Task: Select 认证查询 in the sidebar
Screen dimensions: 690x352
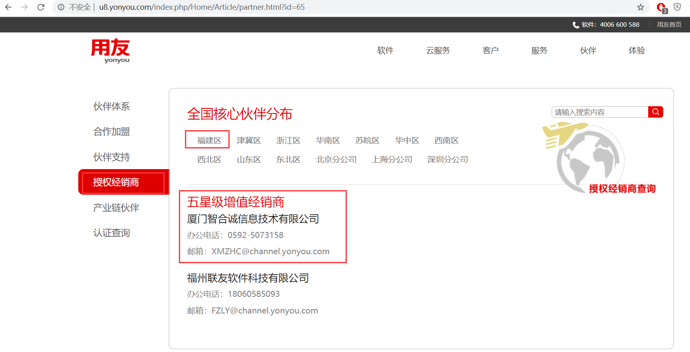Action: point(112,233)
